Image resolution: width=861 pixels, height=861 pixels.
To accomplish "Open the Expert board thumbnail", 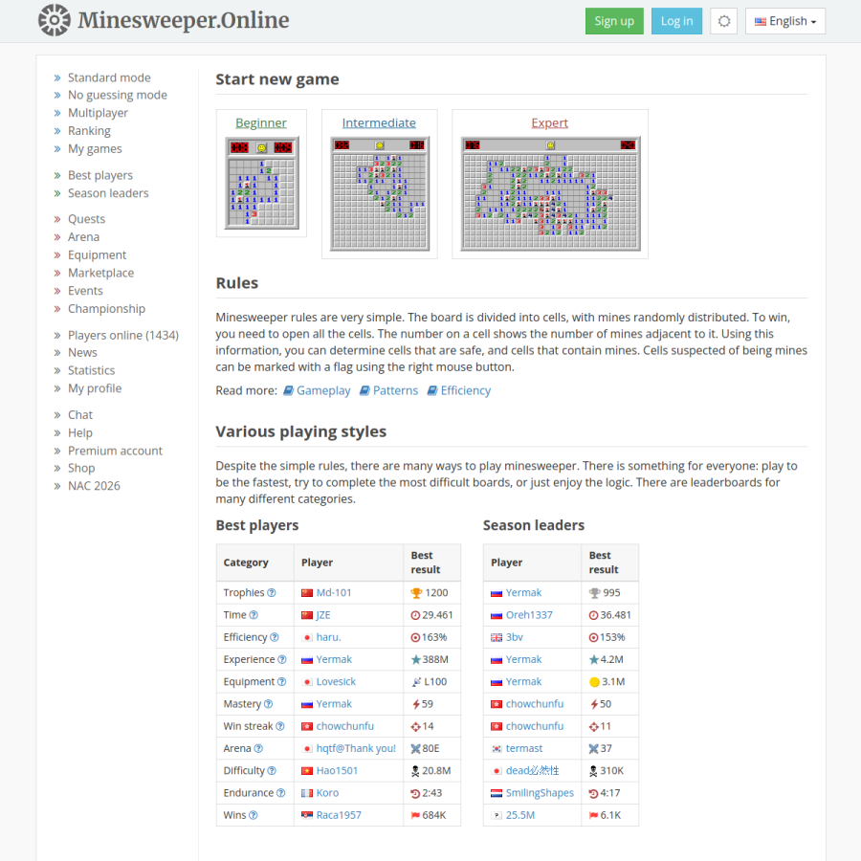I will 550,194.
